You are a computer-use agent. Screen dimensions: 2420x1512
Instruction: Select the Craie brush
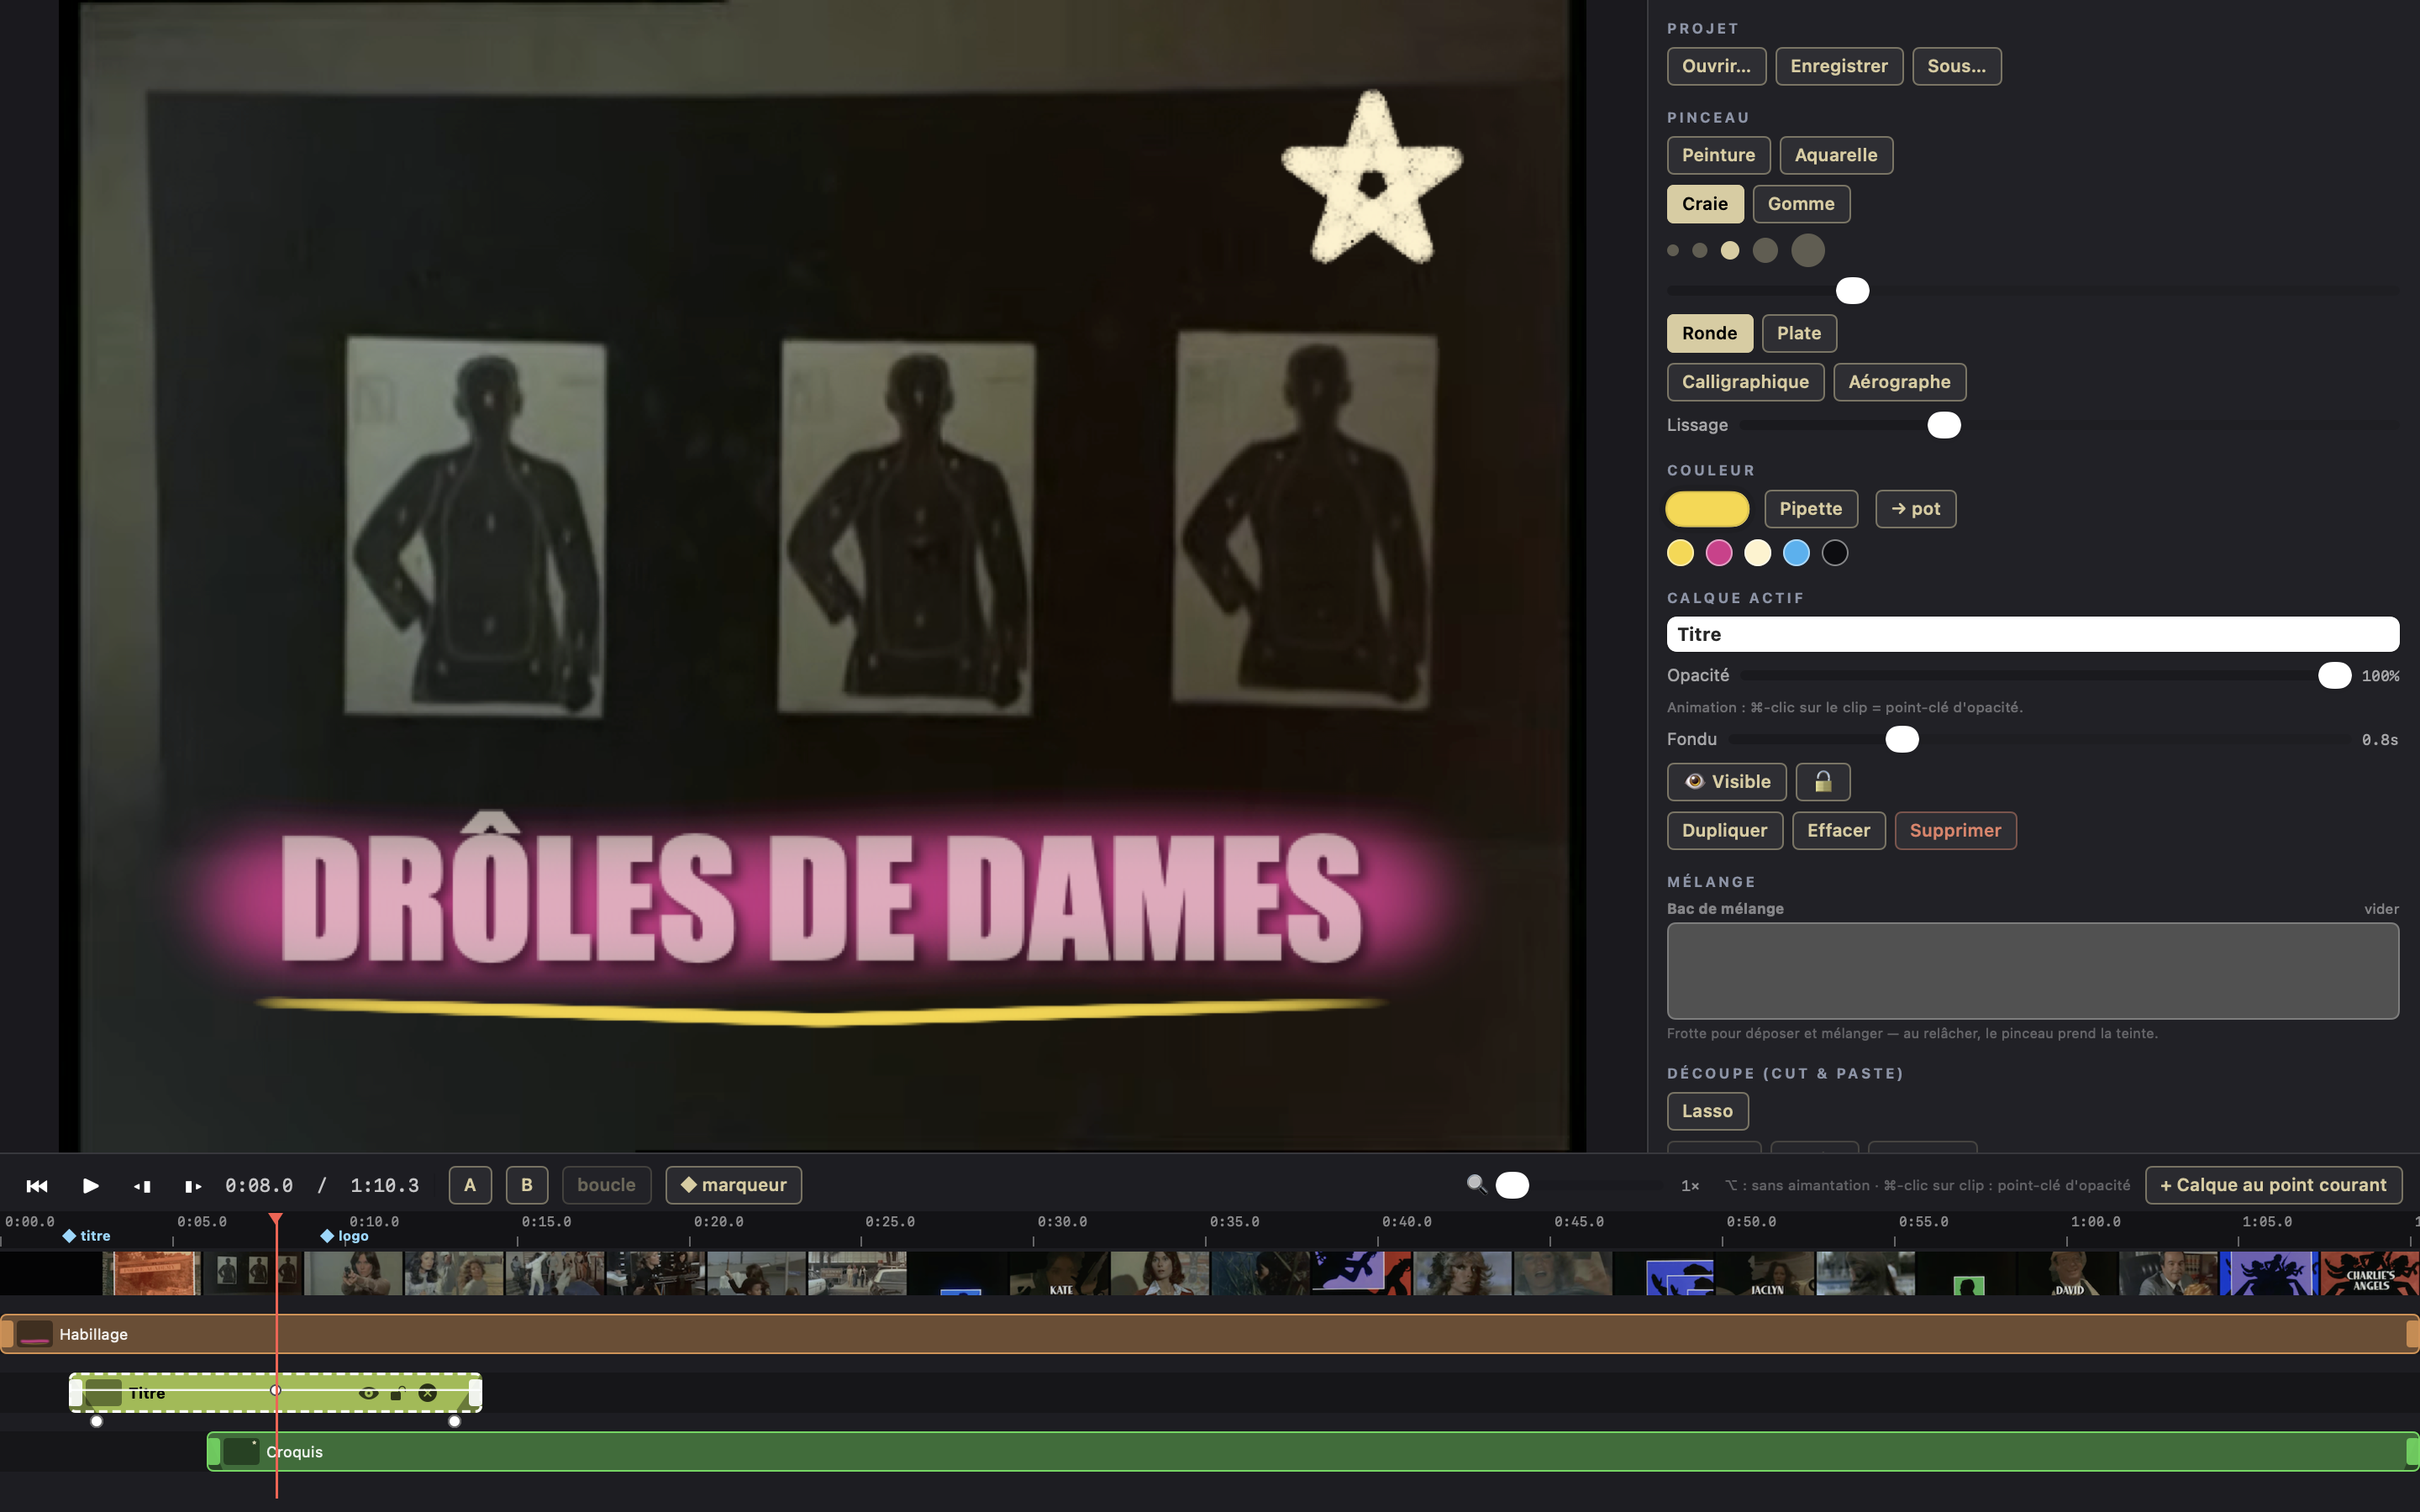tap(1705, 204)
